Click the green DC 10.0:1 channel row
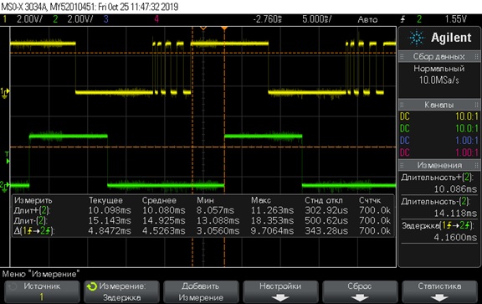This screenshot has height=304, width=482. (439, 128)
